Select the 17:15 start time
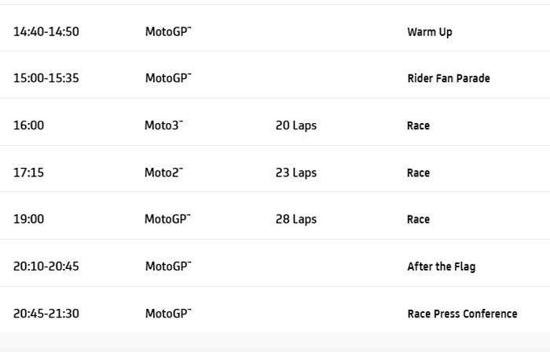Screen dimensions: 550x352 tap(28, 172)
